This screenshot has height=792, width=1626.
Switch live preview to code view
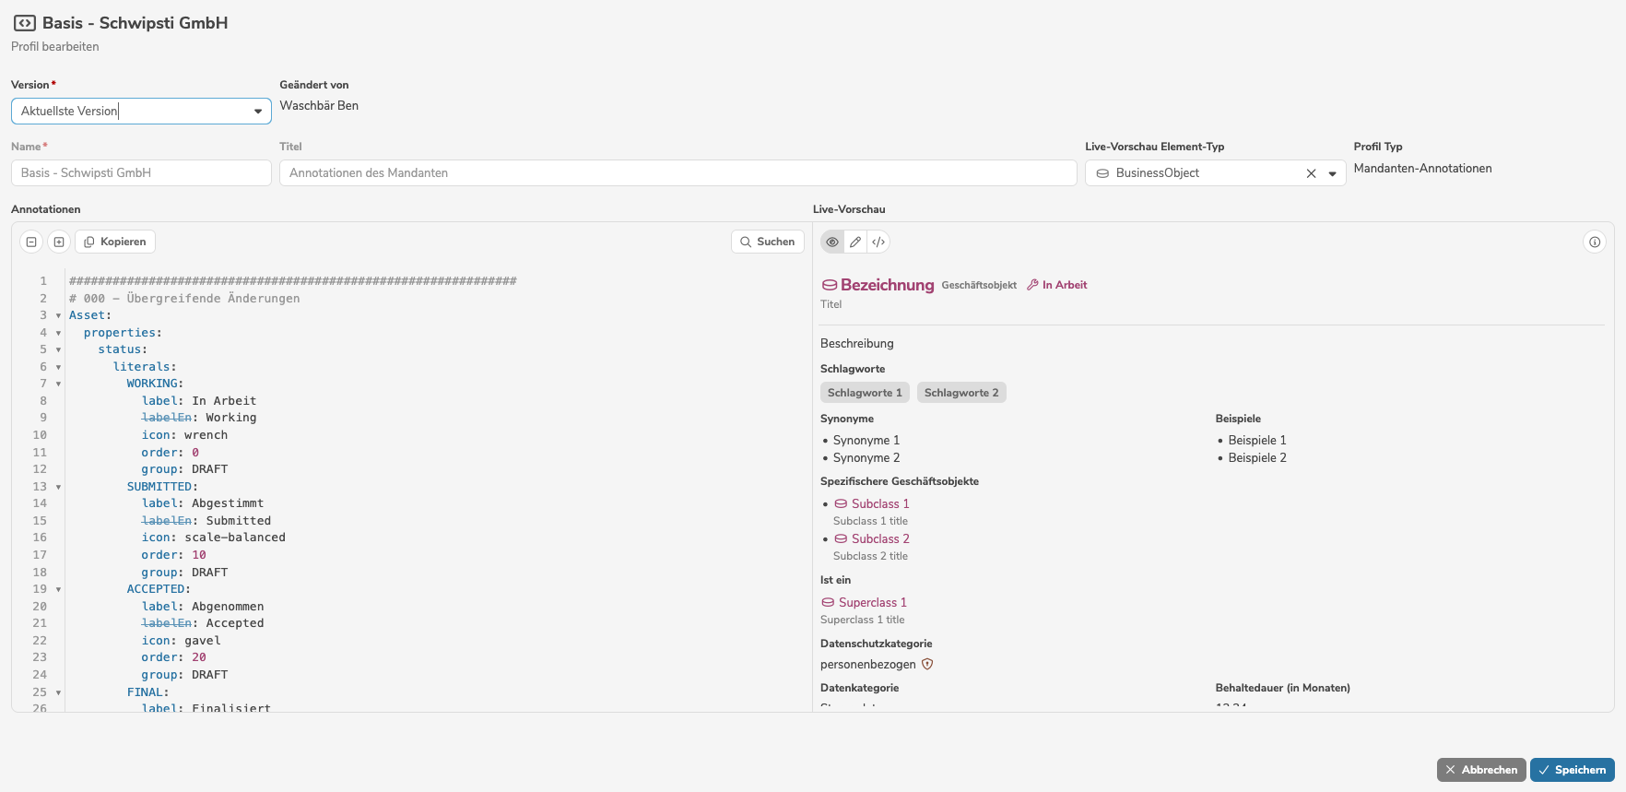click(x=878, y=242)
